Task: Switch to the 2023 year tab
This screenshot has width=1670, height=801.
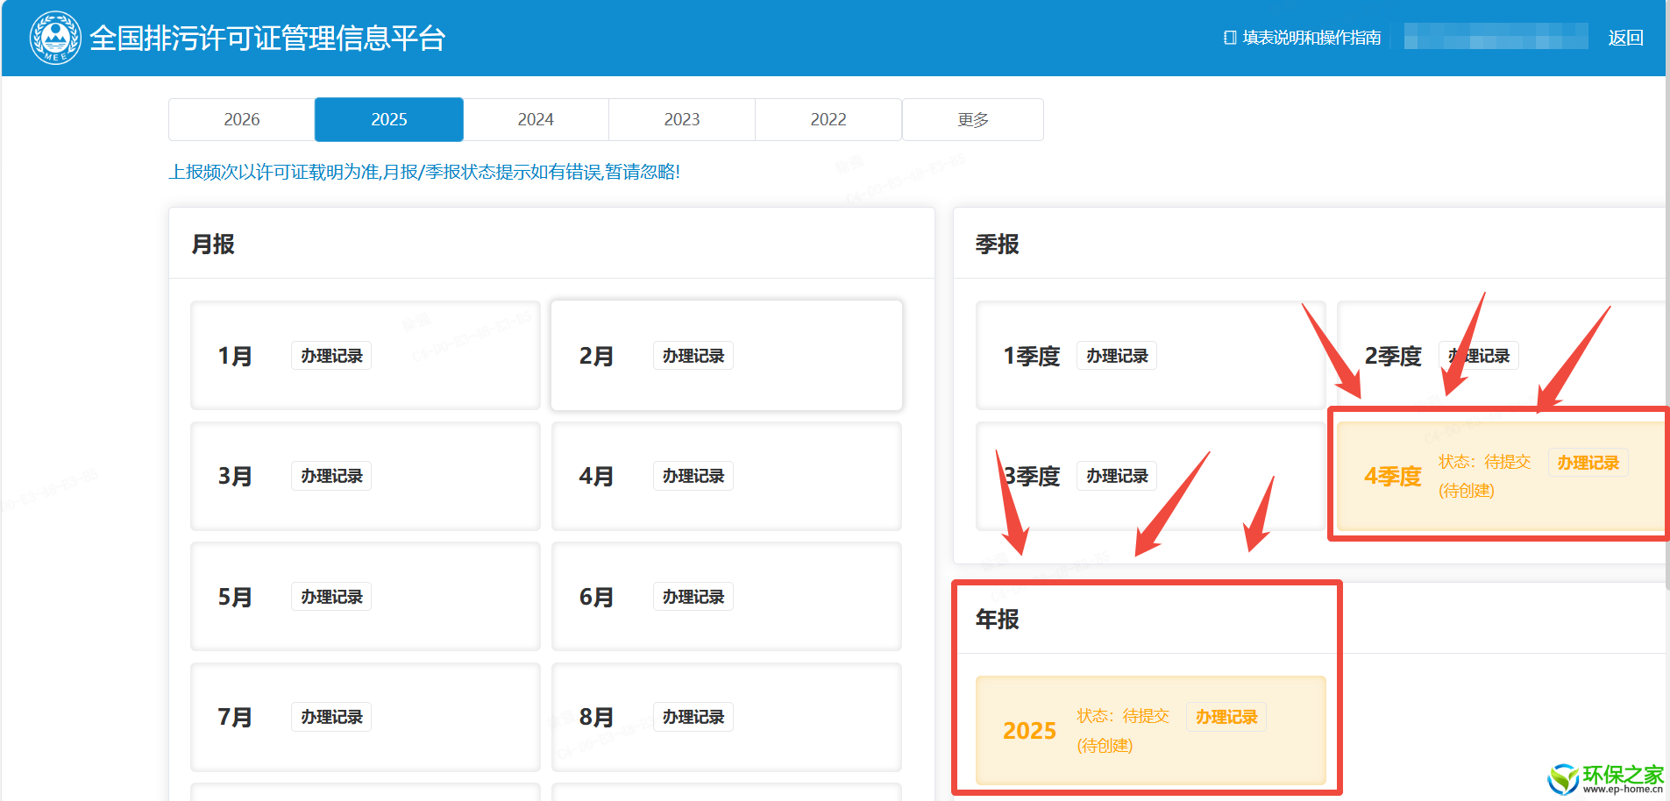Action: click(681, 119)
